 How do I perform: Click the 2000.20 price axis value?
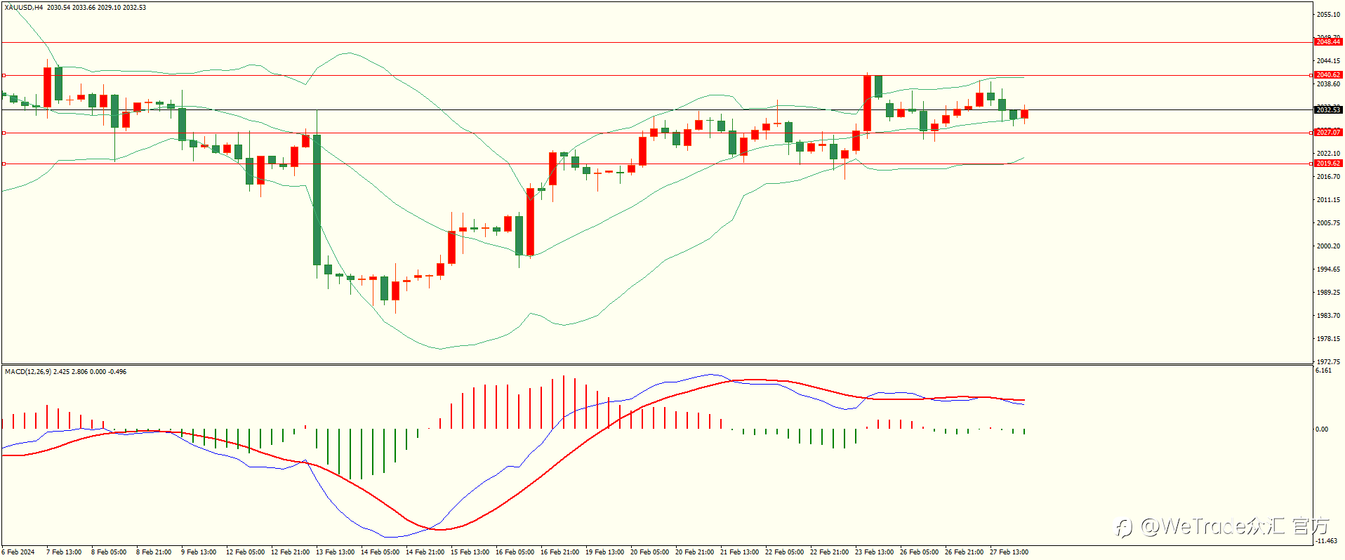pyautogui.click(x=1328, y=246)
